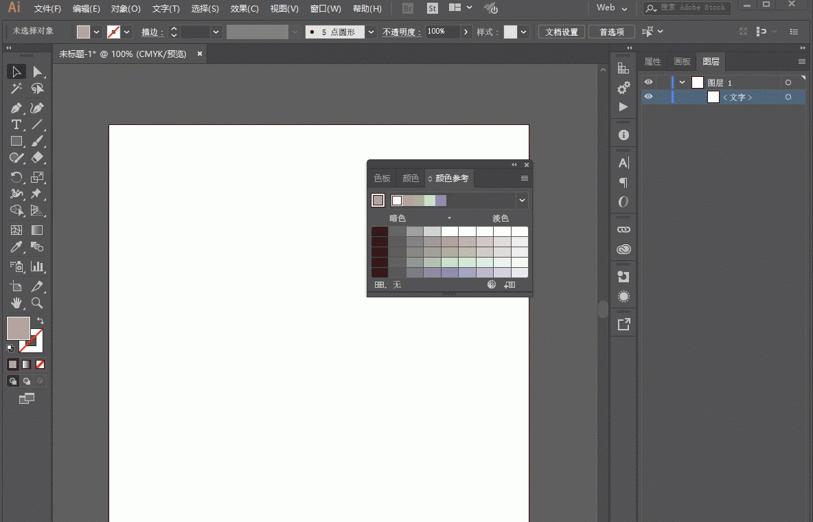813x522 pixels.
Task: Hide 图层 1 with its eye icon
Action: [x=649, y=82]
